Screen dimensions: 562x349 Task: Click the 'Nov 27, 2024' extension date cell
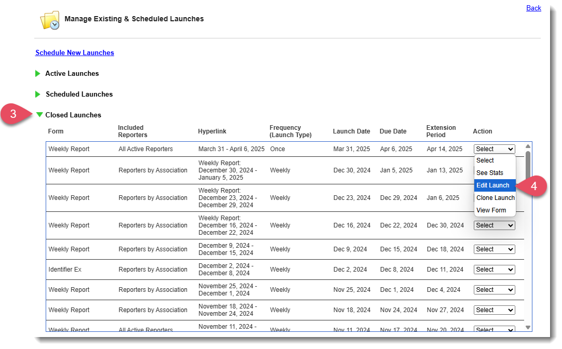click(x=445, y=310)
